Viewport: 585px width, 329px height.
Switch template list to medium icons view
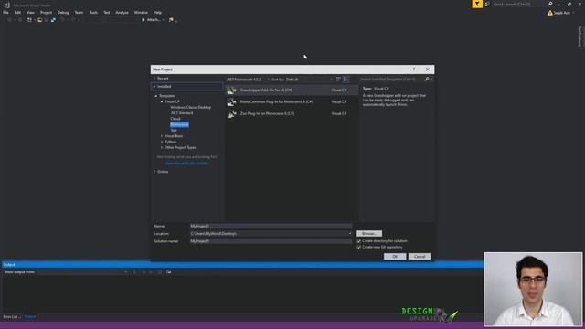coord(346,80)
